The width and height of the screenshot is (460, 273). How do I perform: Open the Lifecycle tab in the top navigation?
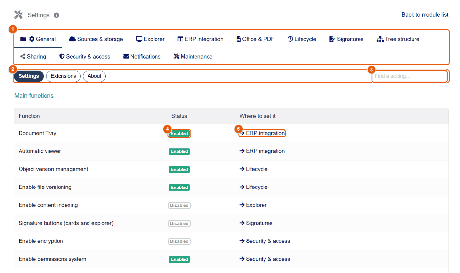[x=302, y=39]
